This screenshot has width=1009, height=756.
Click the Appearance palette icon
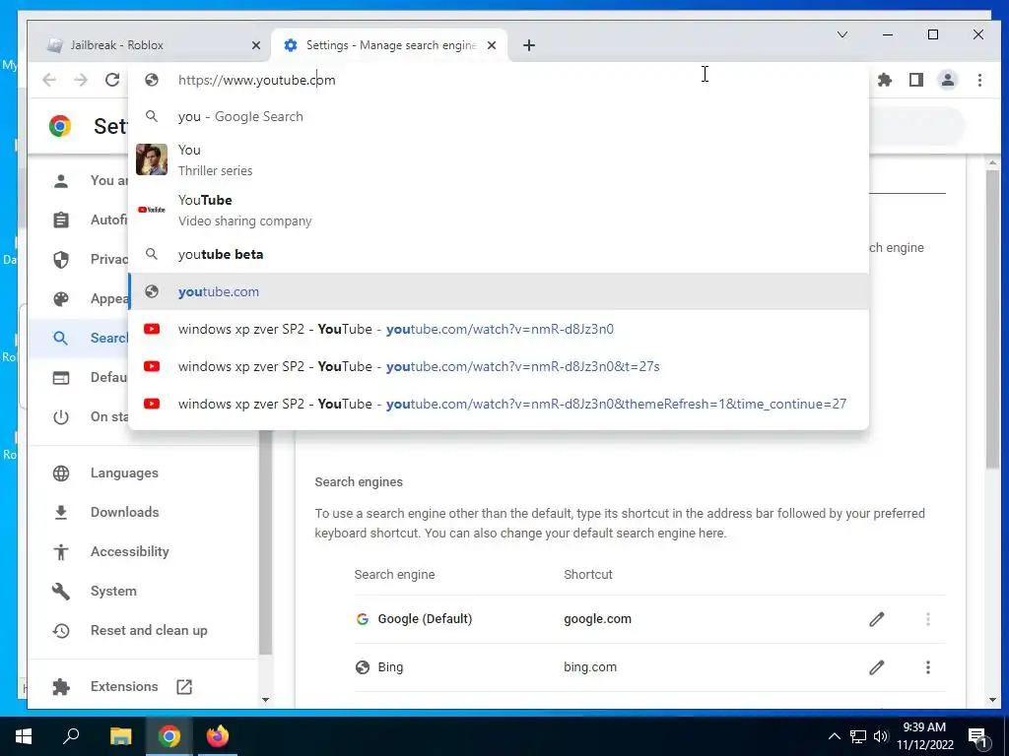61,299
